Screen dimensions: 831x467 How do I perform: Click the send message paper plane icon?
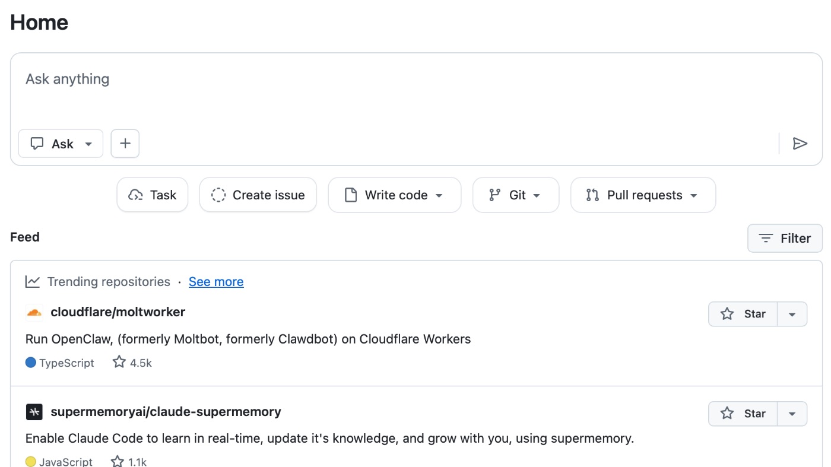pos(800,143)
